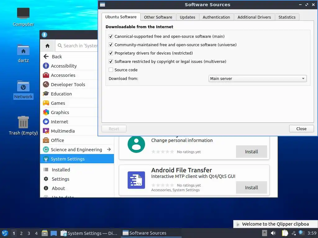Click the Reset button
This screenshot has width=318, height=238.
coord(114,129)
